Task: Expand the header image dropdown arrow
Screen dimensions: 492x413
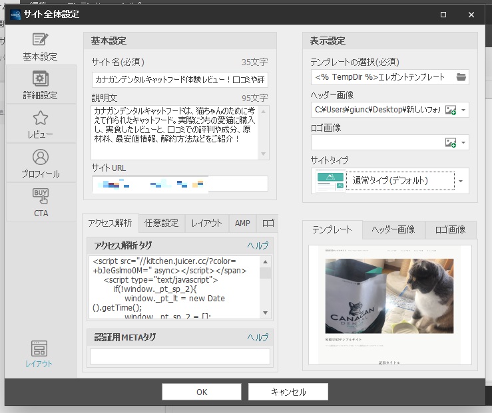Action: click(x=463, y=110)
